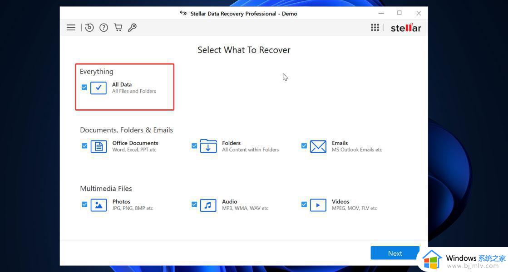Image resolution: width=508 pixels, height=272 pixels.
Task: Disable the Audio checkbox
Action: [x=194, y=204]
